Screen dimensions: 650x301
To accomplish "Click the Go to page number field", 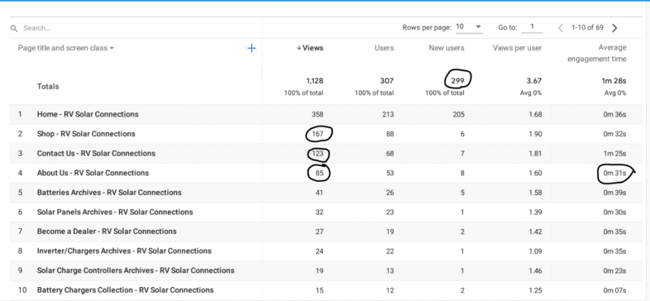I will point(532,27).
